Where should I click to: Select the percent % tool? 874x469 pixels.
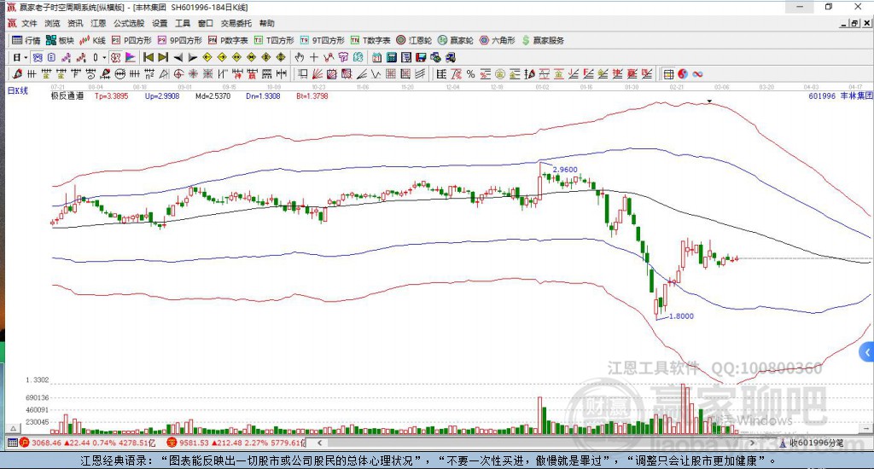click(x=470, y=74)
